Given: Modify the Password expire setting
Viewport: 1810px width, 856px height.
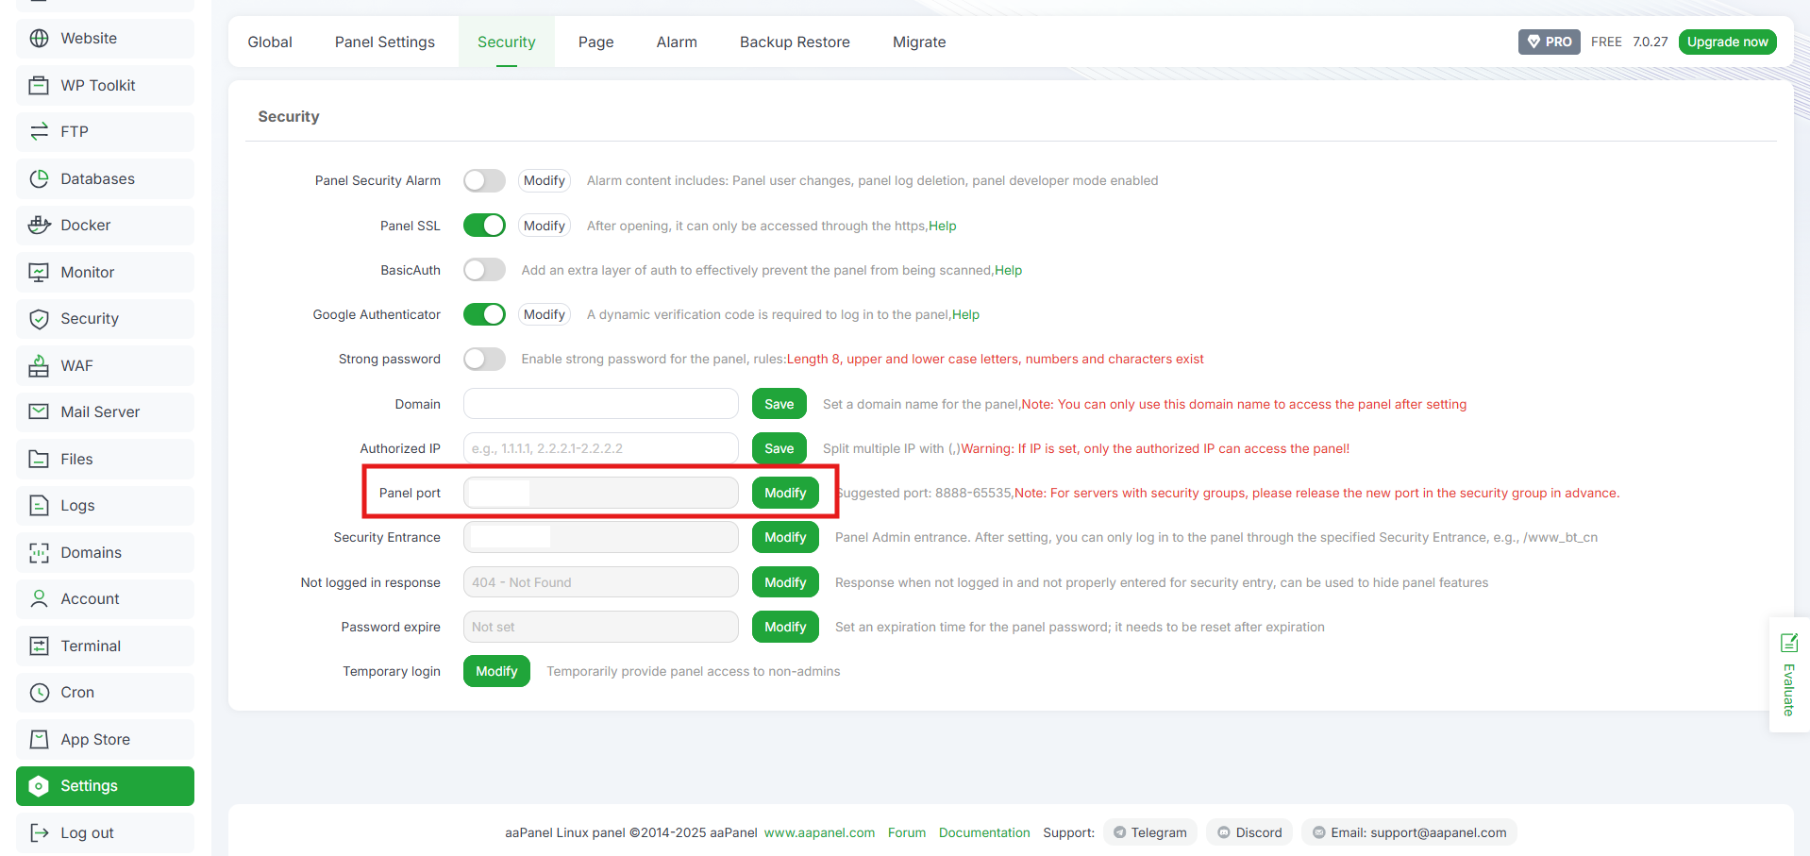Looking at the screenshot, I should 785,627.
